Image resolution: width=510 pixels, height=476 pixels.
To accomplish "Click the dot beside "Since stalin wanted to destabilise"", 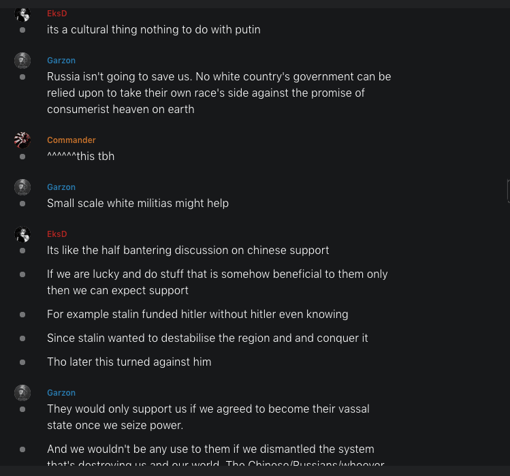I will (22, 338).
